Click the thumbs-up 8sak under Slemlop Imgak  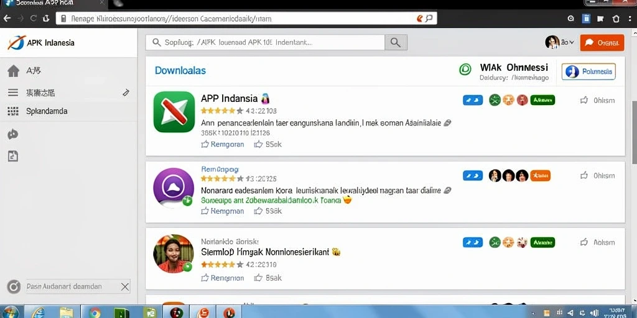[267, 278]
